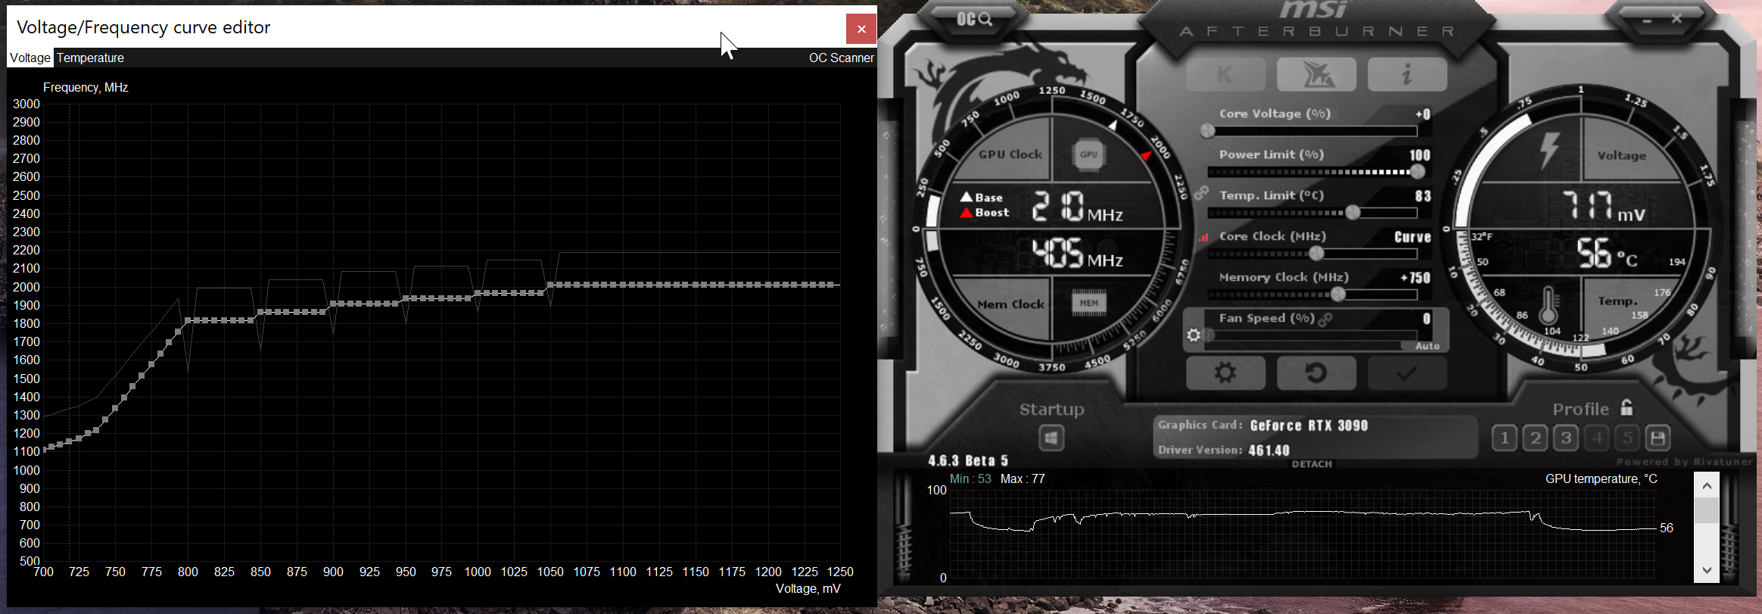
Task: Click the GPU chip icon on gauge
Action: tap(1088, 154)
